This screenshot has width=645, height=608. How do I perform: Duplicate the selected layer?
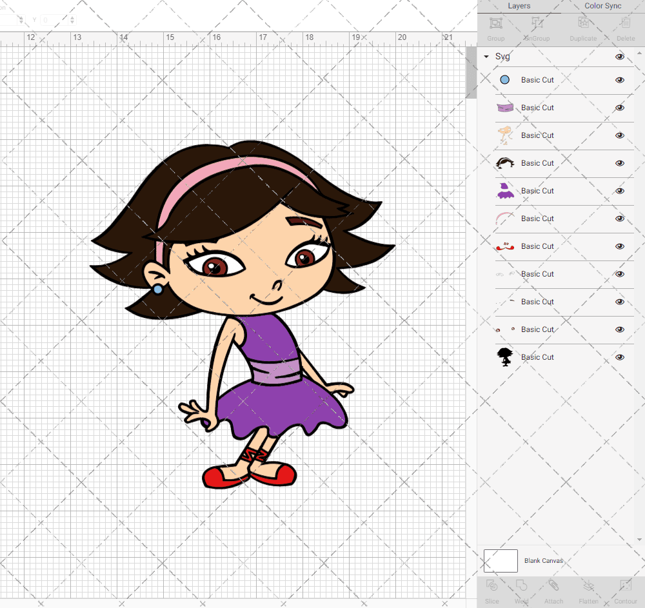pyautogui.click(x=582, y=28)
